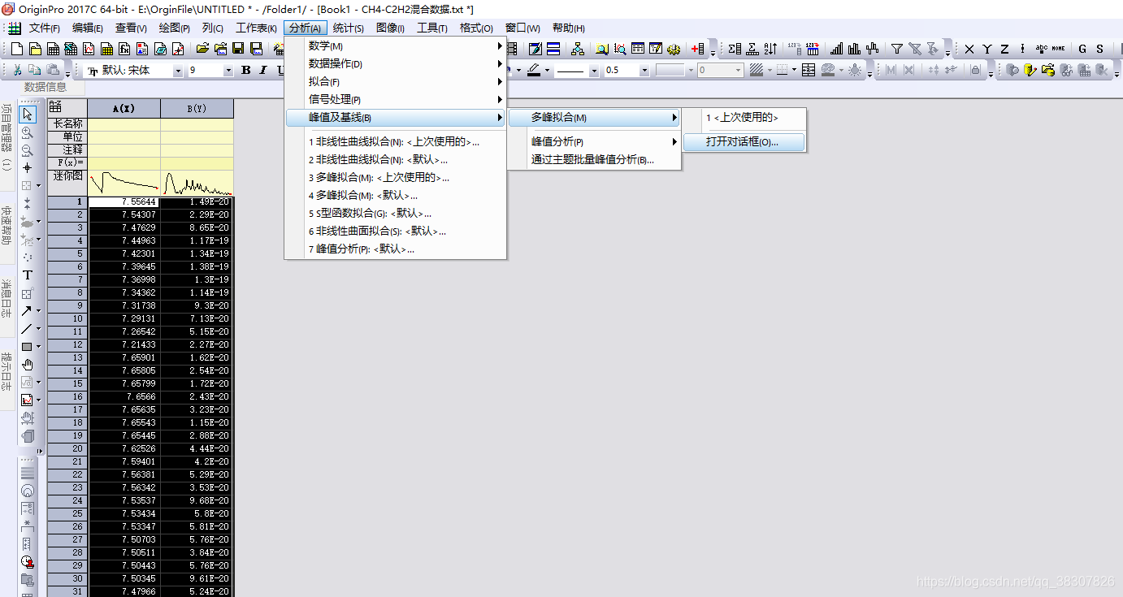Open the 编辑(E) menu
Screen dimensions: 1123x597
[x=88, y=28]
